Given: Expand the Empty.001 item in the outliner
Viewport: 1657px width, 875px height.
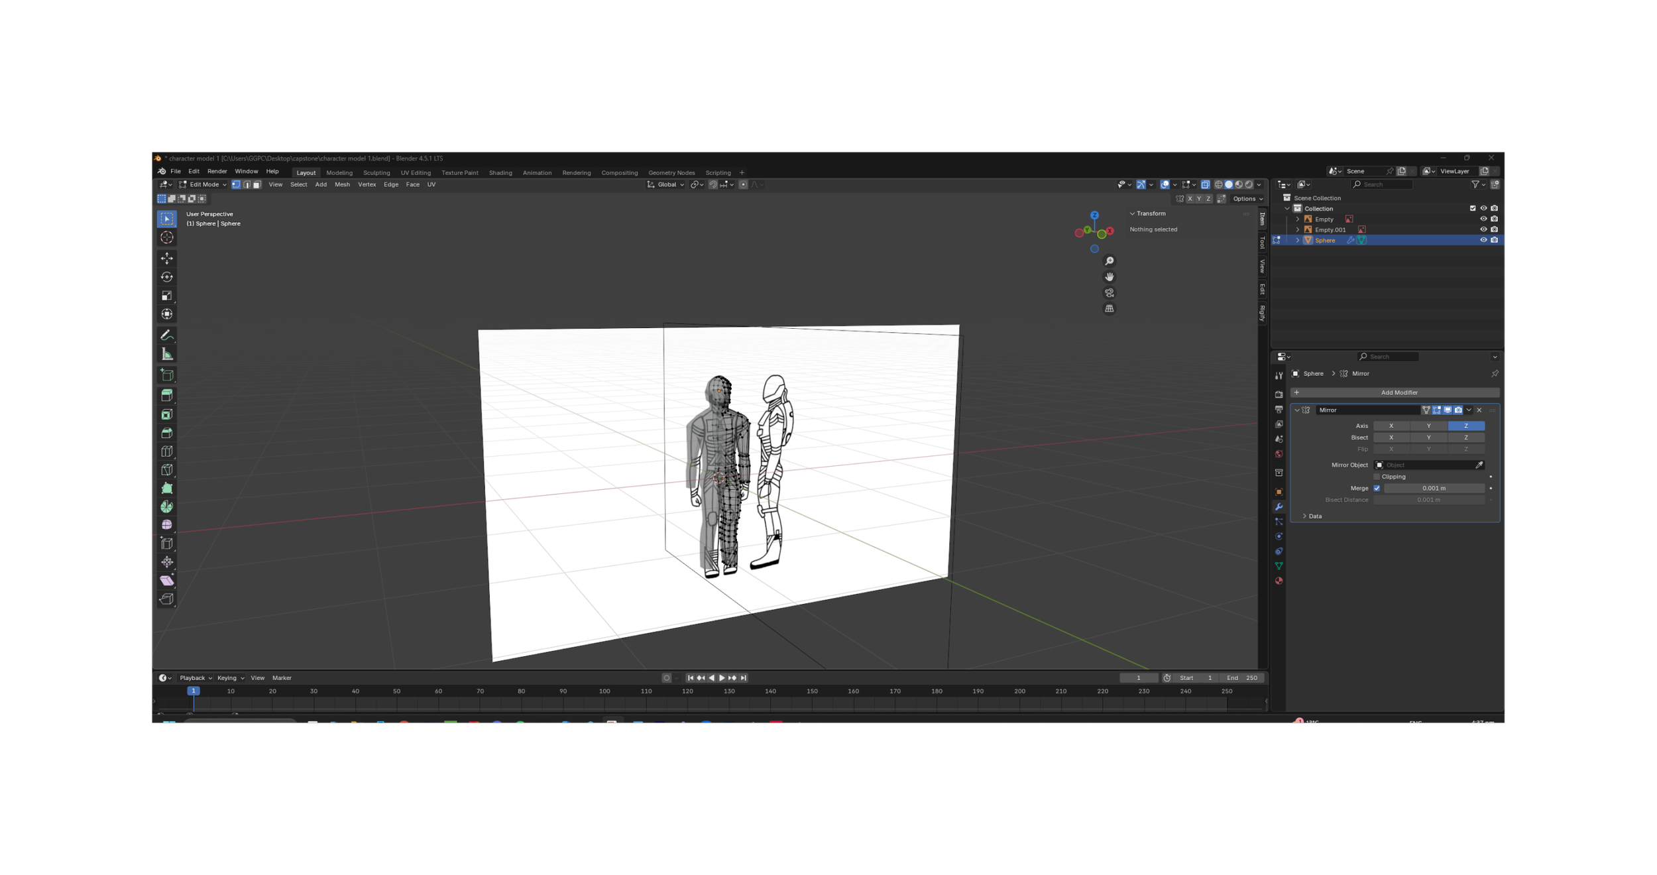Looking at the screenshot, I should tap(1298, 229).
